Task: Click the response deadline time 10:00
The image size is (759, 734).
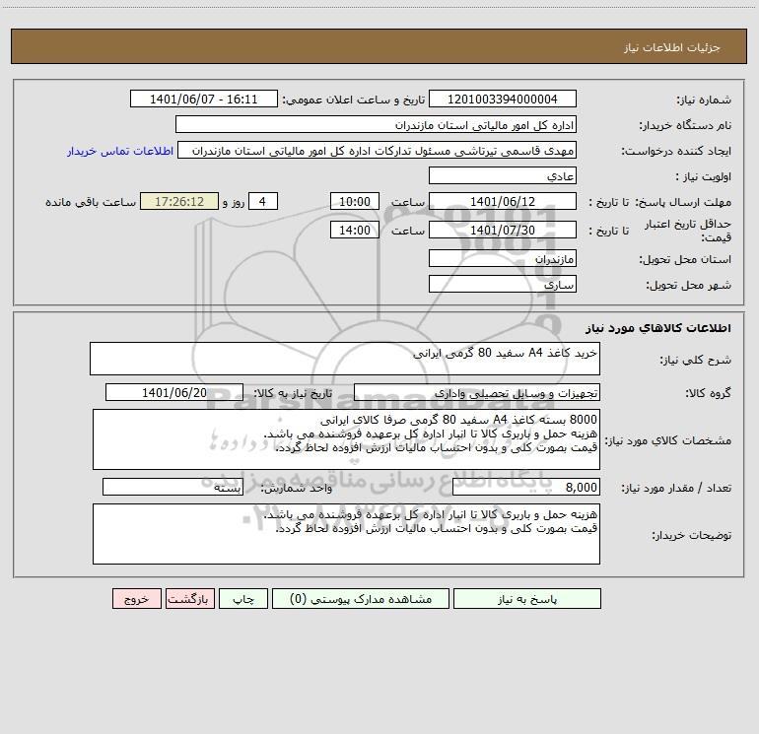Action: point(354,201)
